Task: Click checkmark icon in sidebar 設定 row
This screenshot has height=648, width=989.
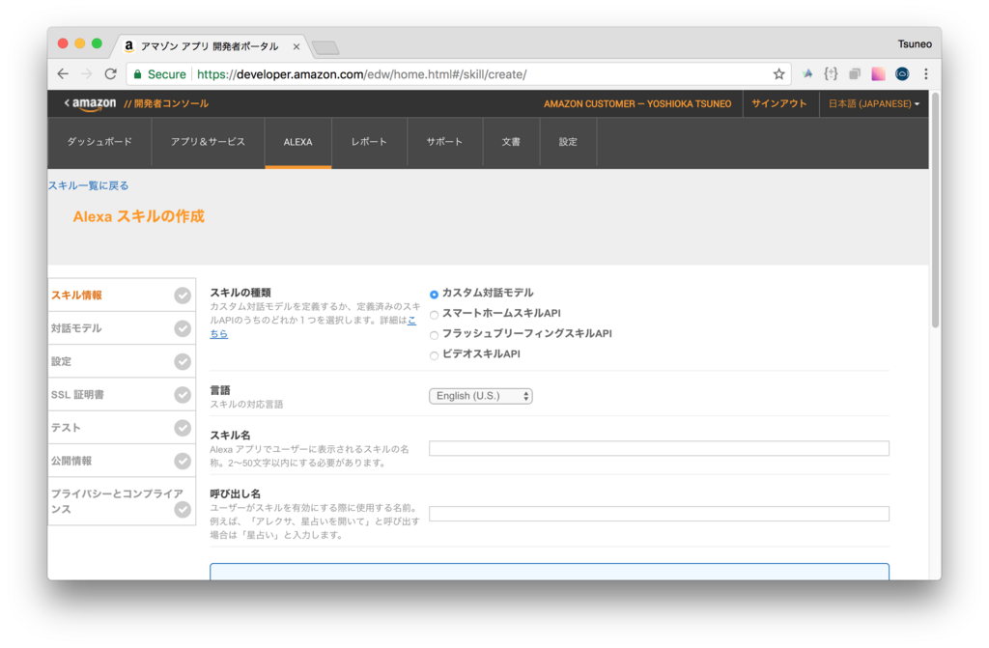Action: pos(183,361)
